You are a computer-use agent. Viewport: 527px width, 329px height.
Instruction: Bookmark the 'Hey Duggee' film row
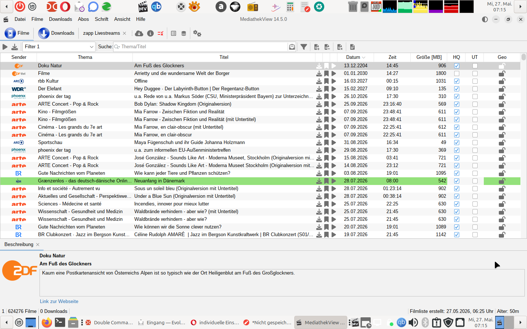pos(326,89)
